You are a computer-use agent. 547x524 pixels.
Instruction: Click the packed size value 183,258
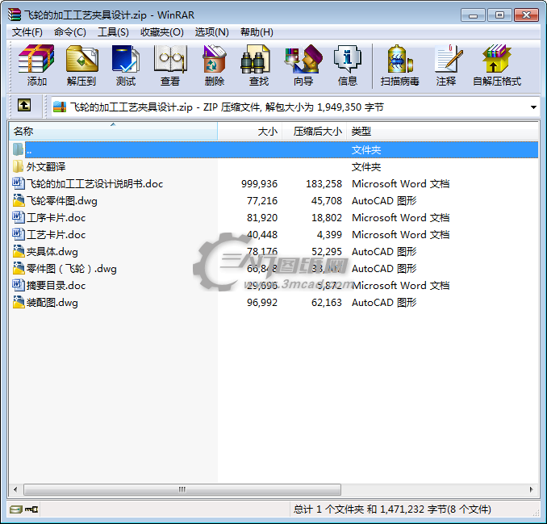coord(324,183)
